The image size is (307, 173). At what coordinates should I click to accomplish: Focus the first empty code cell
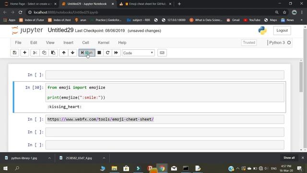165,75
